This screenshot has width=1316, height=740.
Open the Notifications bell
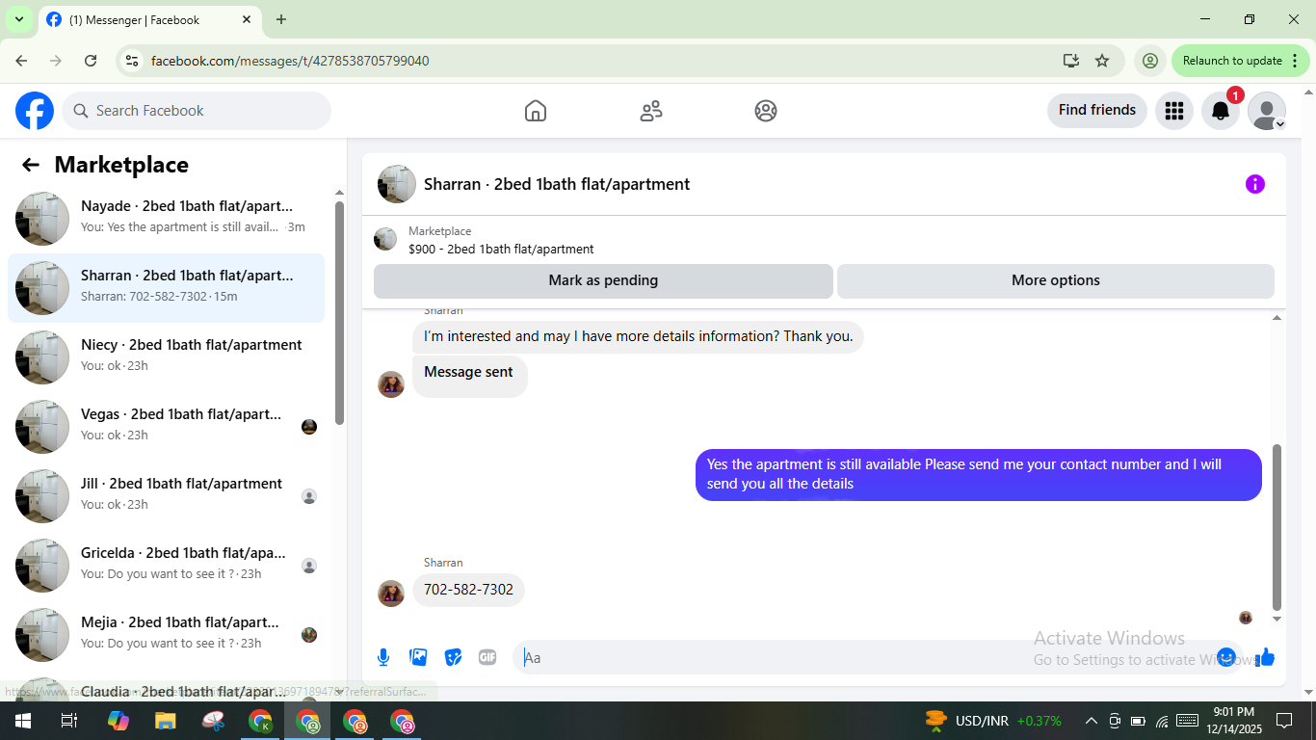tap(1221, 111)
